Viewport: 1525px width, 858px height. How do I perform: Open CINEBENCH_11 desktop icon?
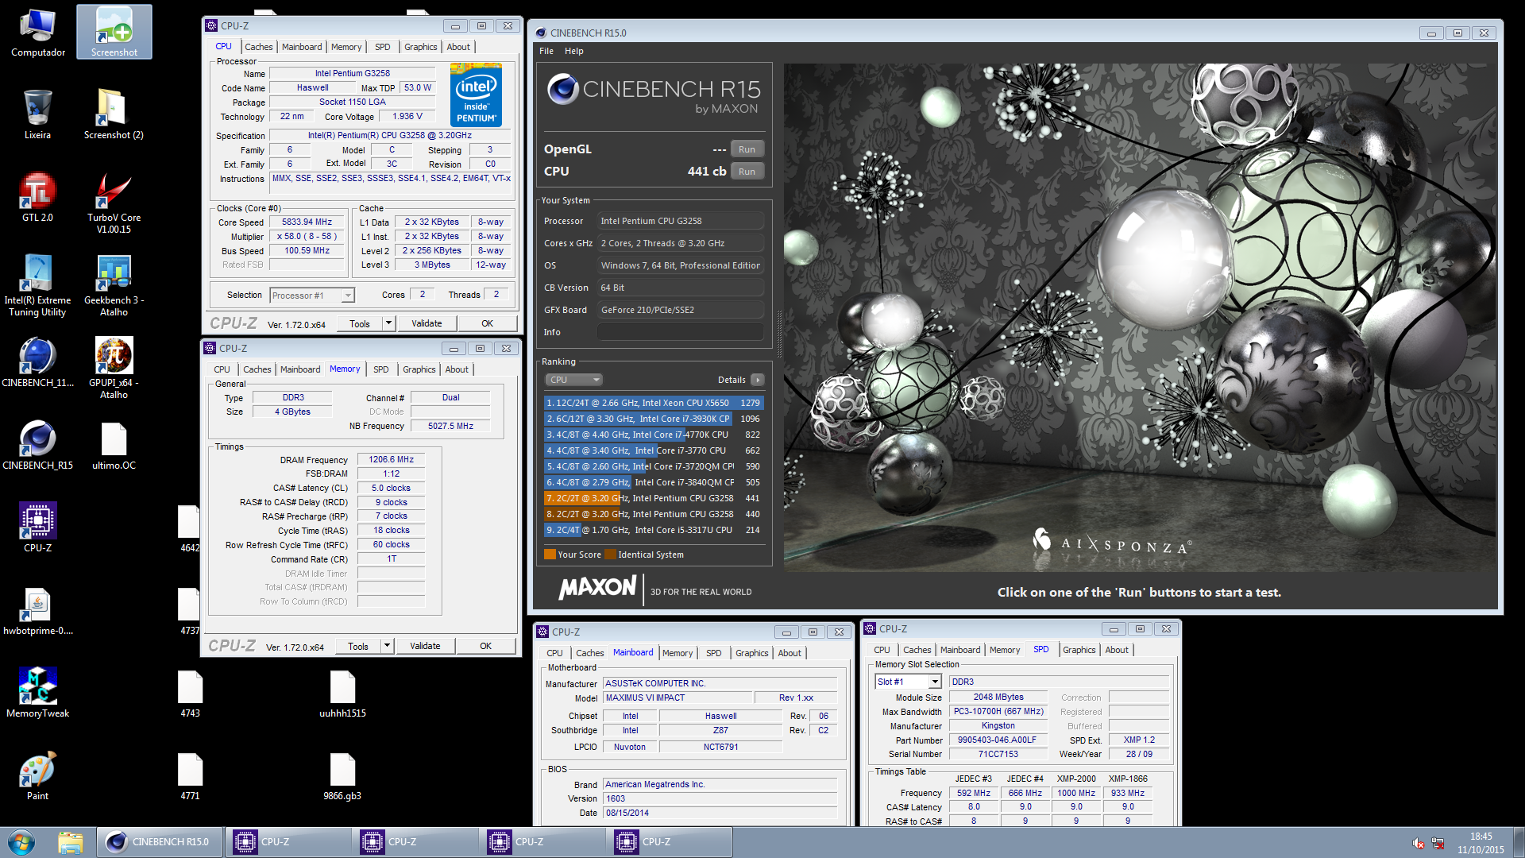click(37, 361)
